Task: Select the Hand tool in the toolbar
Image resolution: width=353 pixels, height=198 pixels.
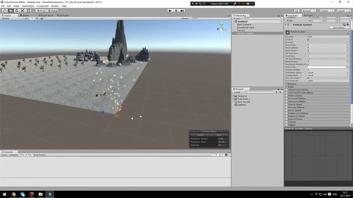Action: click(x=4, y=10)
